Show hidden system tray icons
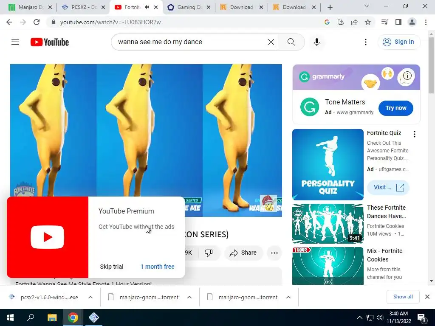435x326 pixels. [359, 318]
